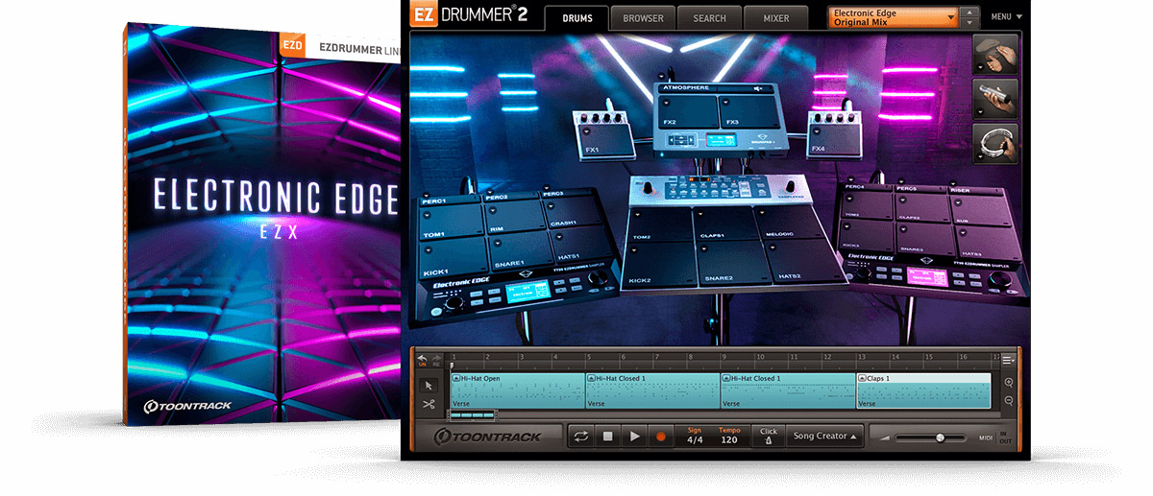Viewport: 1153px width, 496px height.
Task: Click the master volume slider handle
Action: pyautogui.click(x=939, y=437)
